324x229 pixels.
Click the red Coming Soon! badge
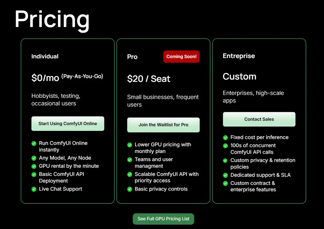click(x=181, y=57)
